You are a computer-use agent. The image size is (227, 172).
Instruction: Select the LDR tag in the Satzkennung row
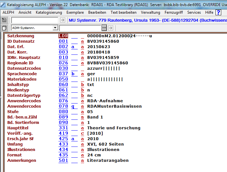pos(63,36)
